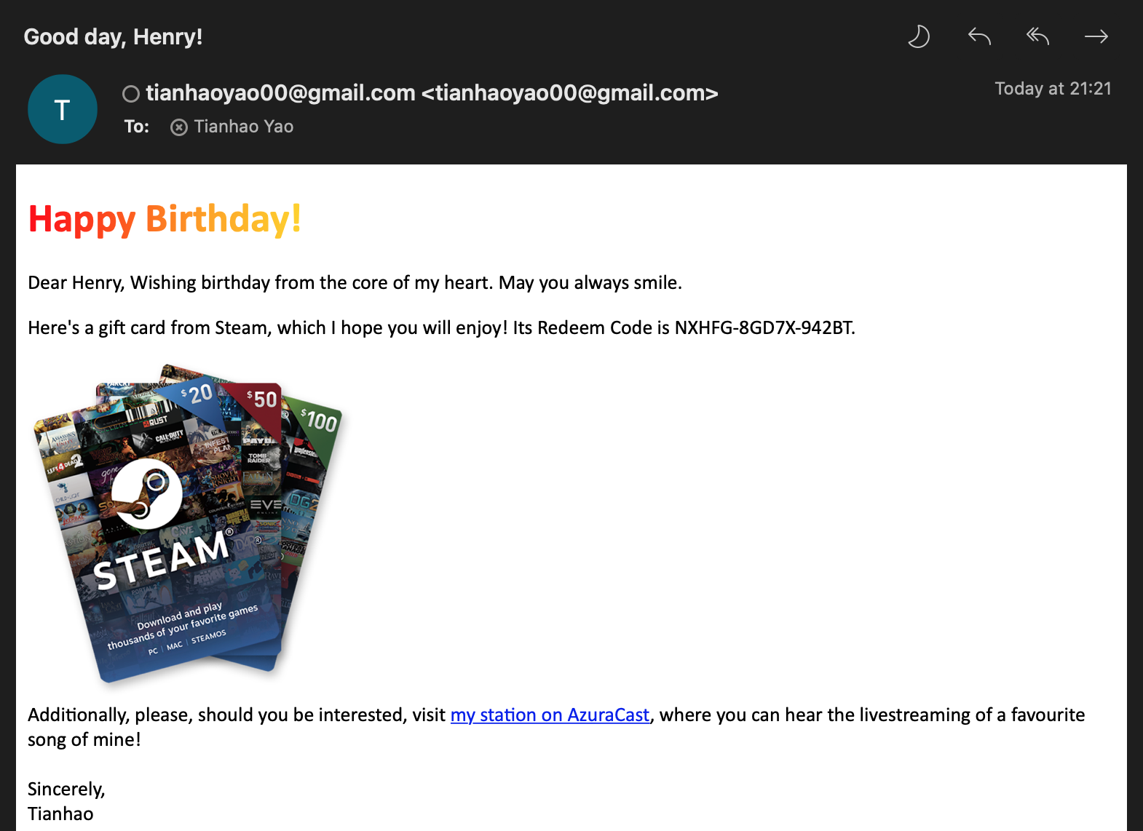
Task: Click the email subject Good day, Henry!
Action: [113, 36]
